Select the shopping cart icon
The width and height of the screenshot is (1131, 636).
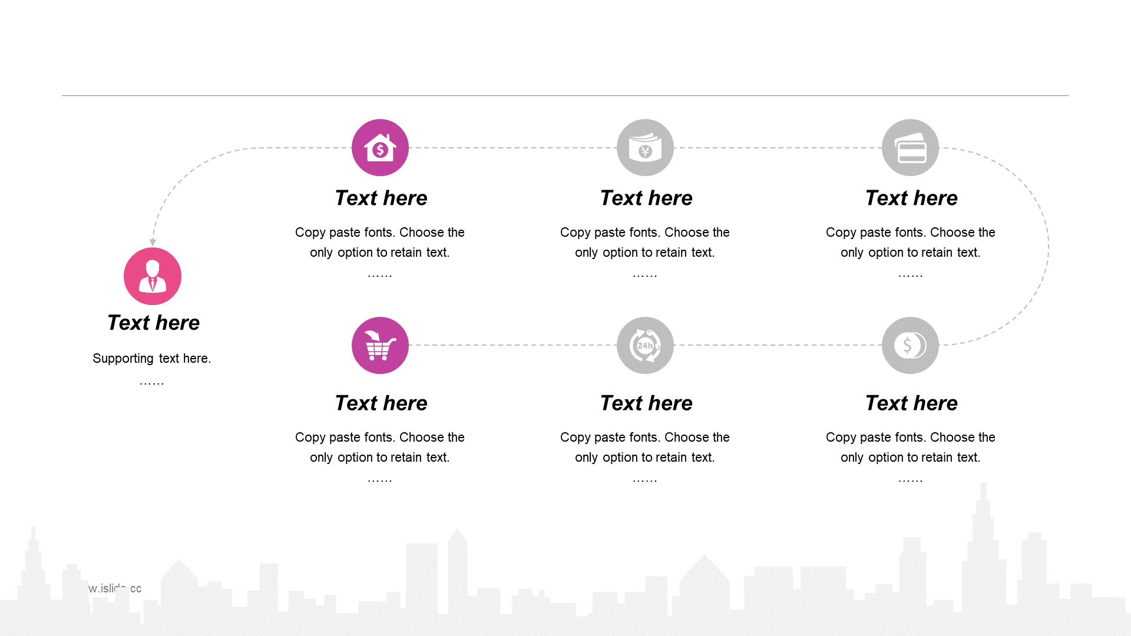coord(380,346)
